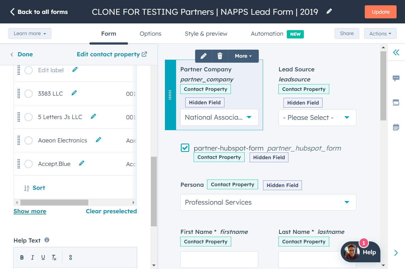Open the comments icon in right sidebar

tap(396, 78)
